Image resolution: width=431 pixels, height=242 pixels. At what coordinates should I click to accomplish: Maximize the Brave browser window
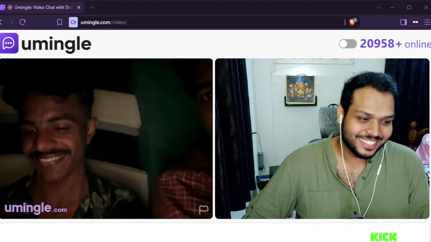(409, 7)
